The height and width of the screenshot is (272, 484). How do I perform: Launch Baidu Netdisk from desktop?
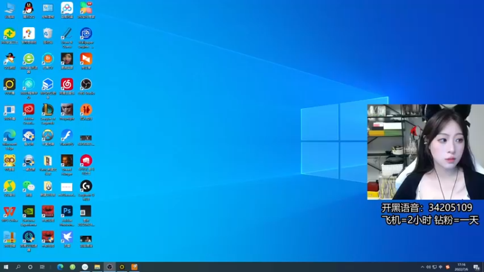tap(67, 9)
